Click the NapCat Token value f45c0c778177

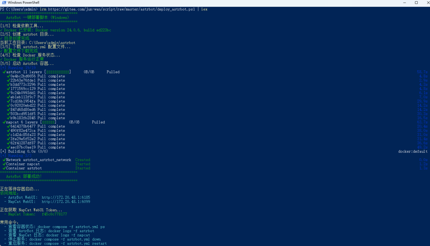pos(54,214)
